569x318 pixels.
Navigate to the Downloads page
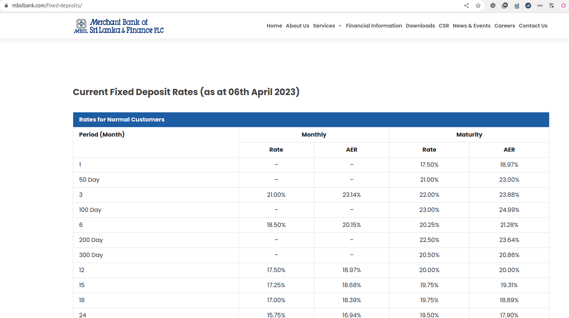tap(420, 26)
